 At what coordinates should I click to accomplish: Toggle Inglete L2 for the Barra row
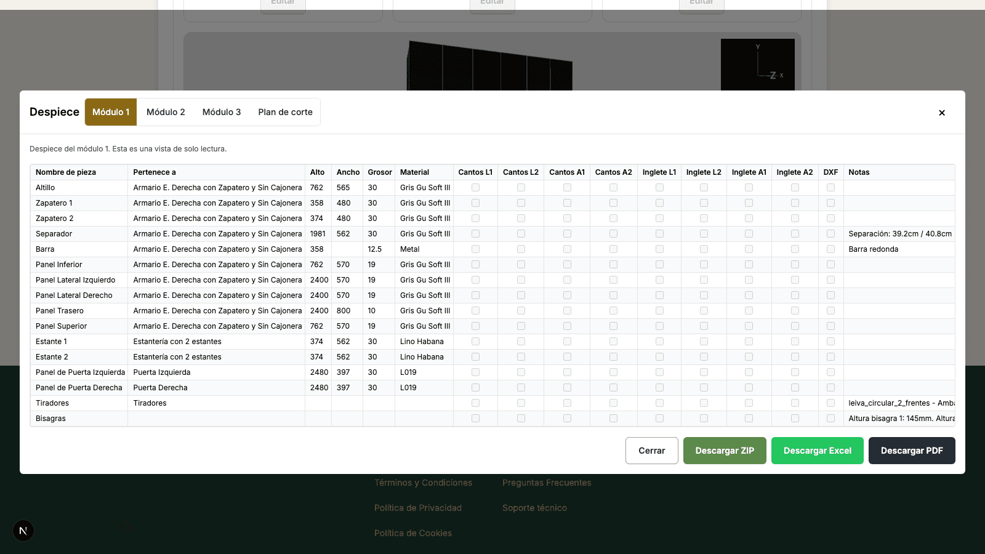[x=704, y=249]
